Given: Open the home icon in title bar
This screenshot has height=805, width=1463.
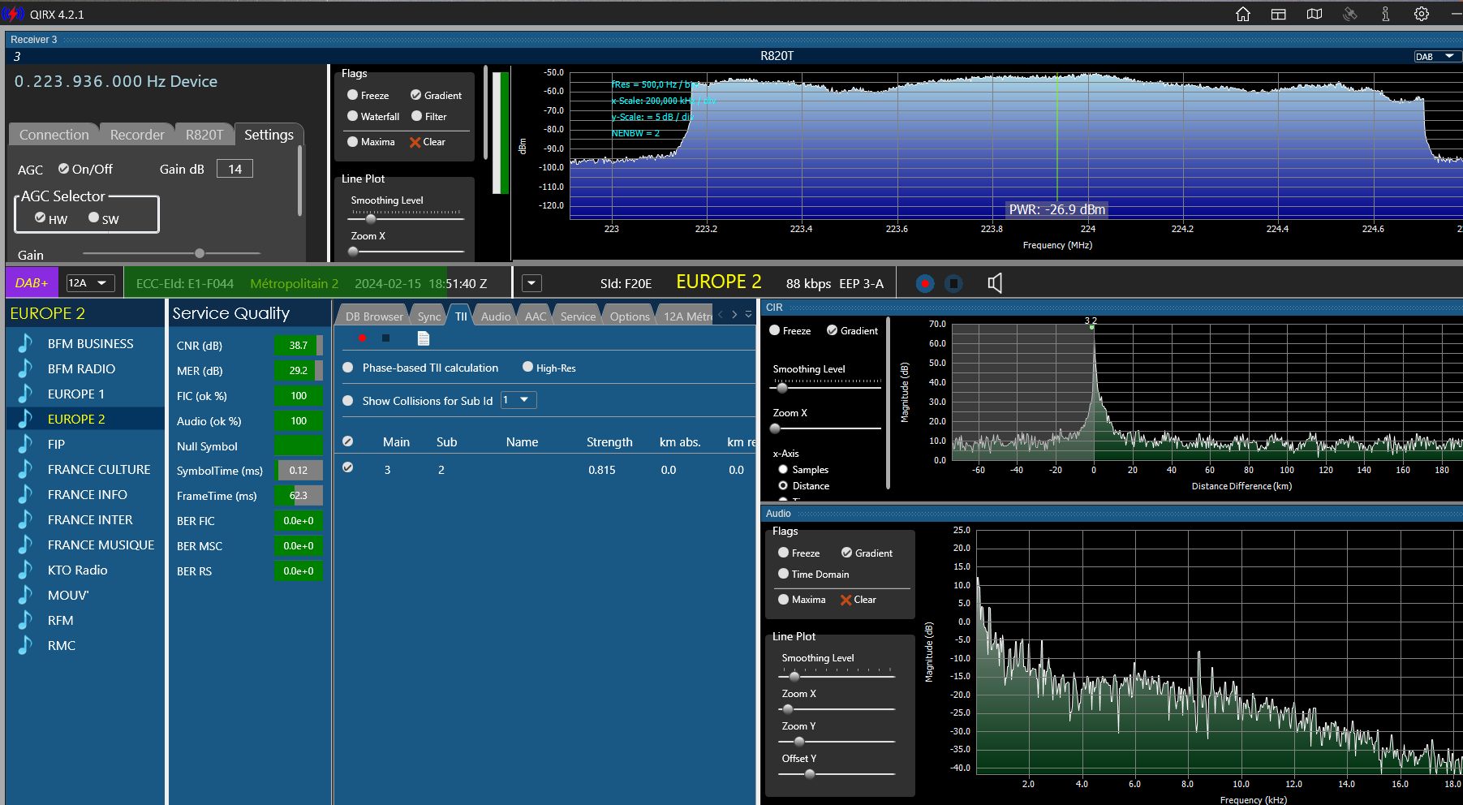Looking at the screenshot, I should click(x=1242, y=14).
